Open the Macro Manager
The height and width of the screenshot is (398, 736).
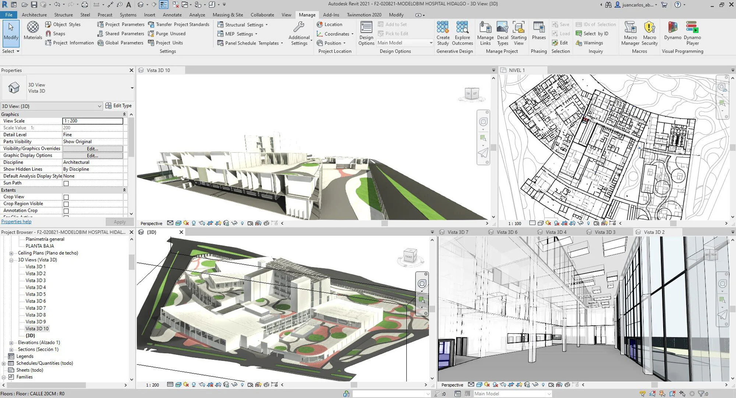[630, 33]
